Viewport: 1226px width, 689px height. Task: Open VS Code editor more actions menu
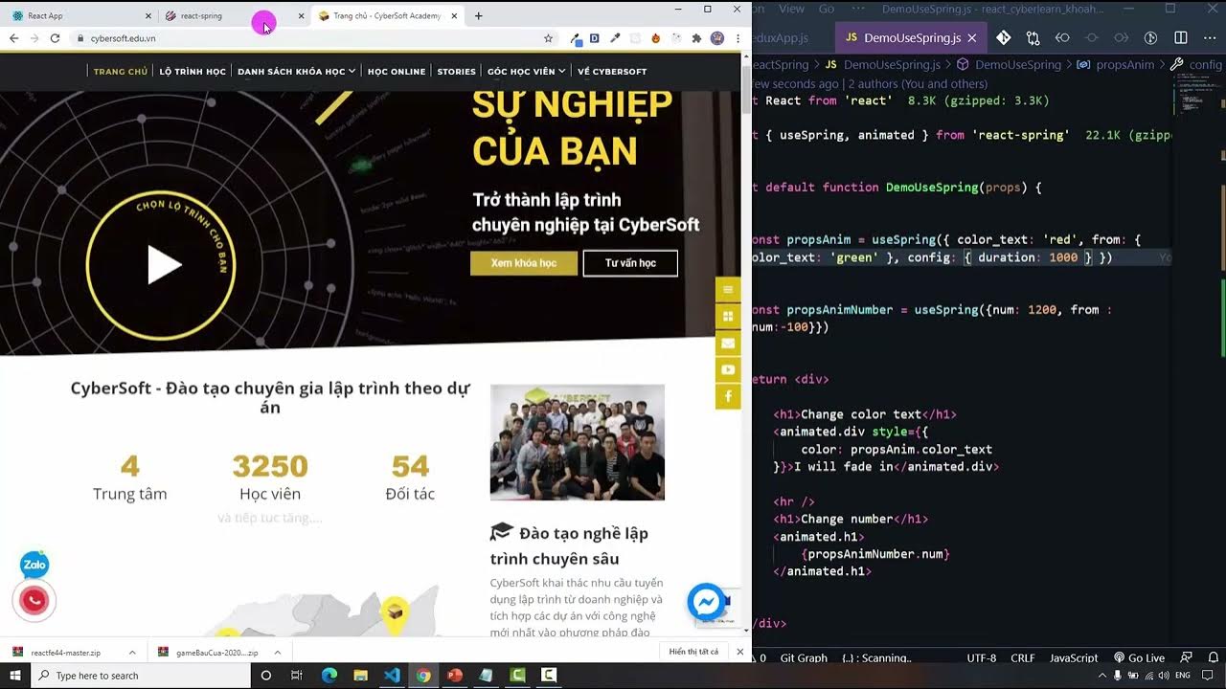tap(1210, 37)
